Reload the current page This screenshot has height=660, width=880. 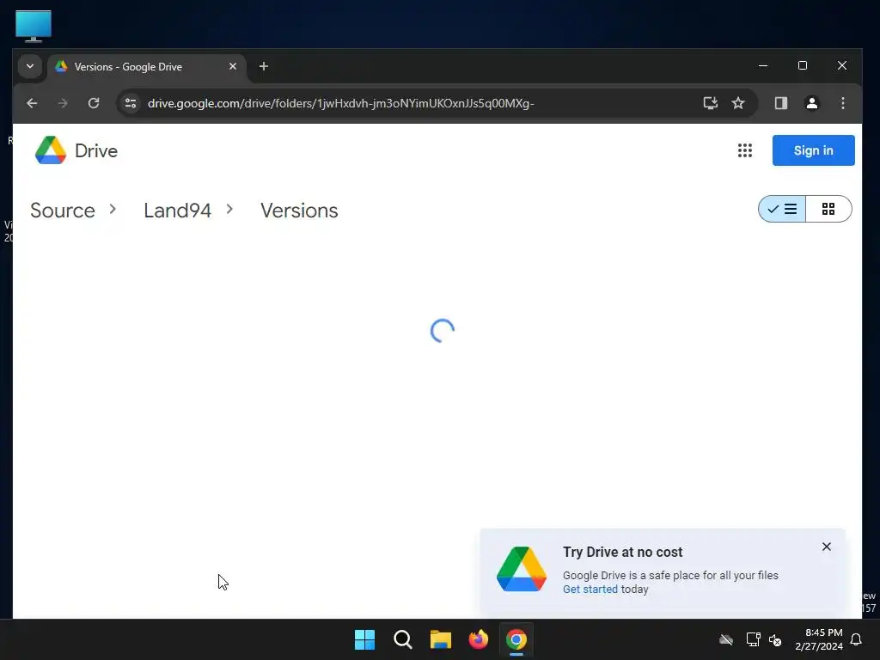pyautogui.click(x=94, y=103)
